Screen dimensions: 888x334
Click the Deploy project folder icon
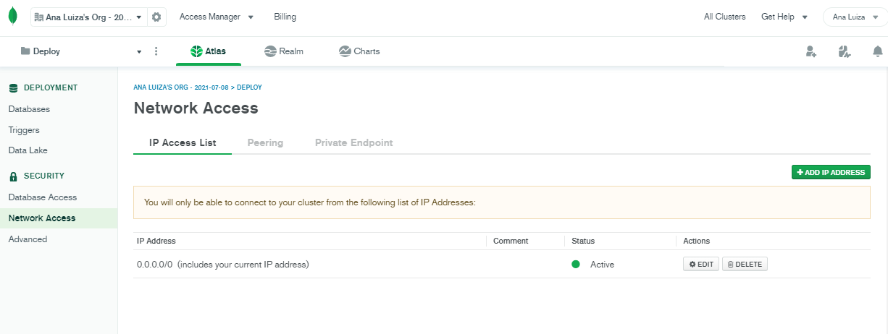coord(25,51)
